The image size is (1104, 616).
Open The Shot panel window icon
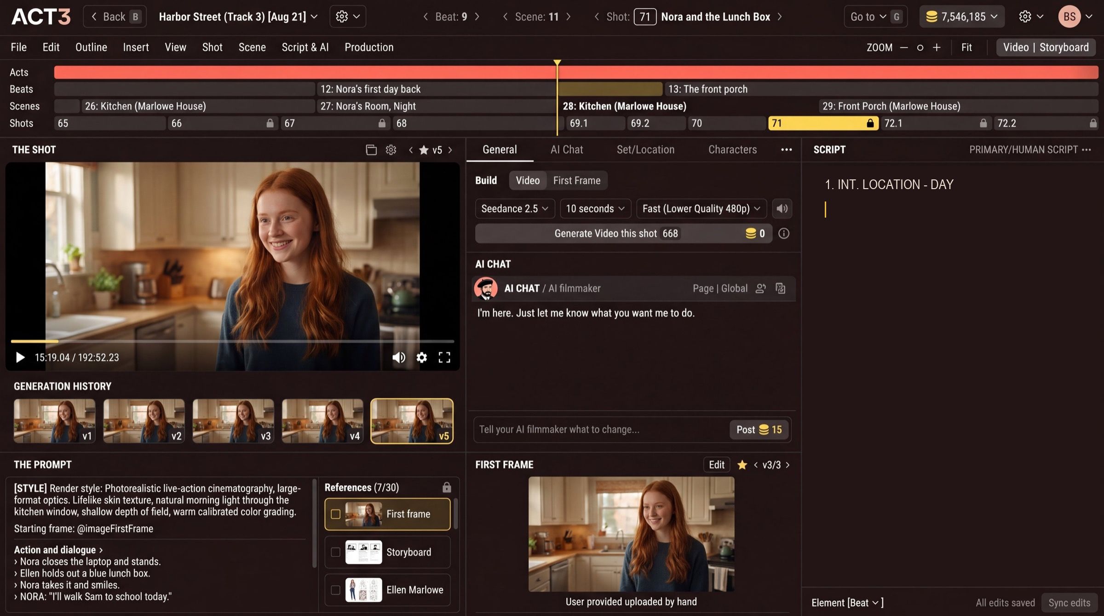pyautogui.click(x=371, y=150)
